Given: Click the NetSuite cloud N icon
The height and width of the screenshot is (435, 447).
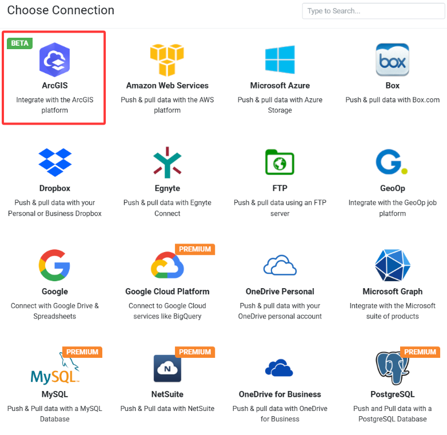Looking at the screenshot, I should coord(167,368).
